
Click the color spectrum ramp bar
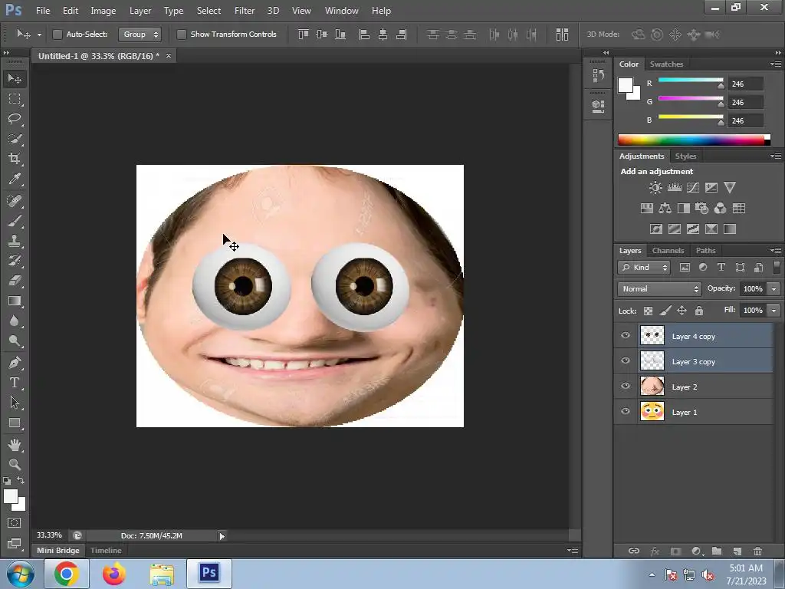(691, 140)
